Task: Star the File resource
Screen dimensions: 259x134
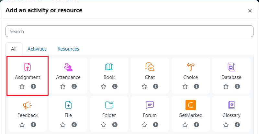Action: [x=63, y=125]
